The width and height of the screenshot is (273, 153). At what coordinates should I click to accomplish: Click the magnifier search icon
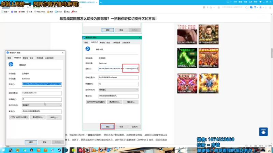[x=246, y=7]
